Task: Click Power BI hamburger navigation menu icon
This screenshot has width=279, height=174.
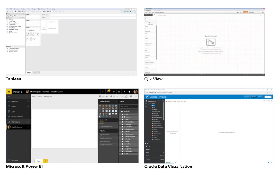Action: [9, 97]
